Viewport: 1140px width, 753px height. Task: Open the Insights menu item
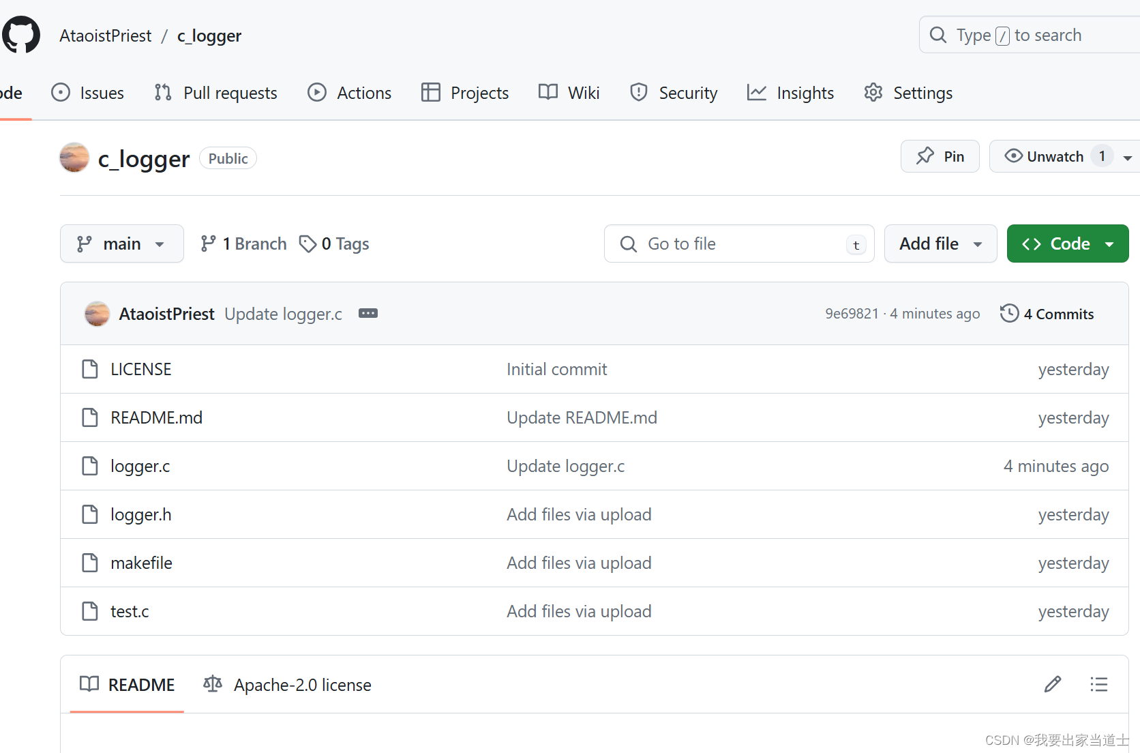(x=790, y=93)
